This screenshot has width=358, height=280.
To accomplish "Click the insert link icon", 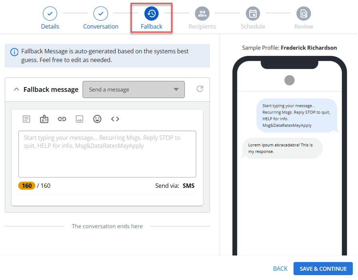I will click(x=62, y=119).
